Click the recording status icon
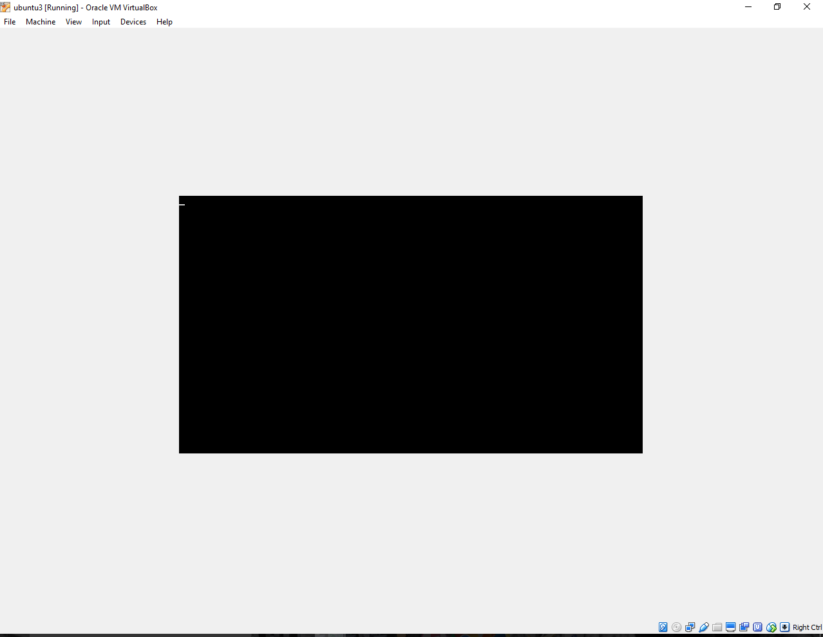 tap(744, 627)
